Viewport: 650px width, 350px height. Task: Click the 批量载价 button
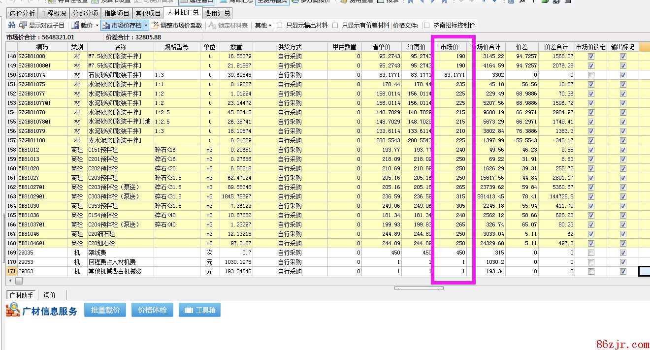click(105, 310)
